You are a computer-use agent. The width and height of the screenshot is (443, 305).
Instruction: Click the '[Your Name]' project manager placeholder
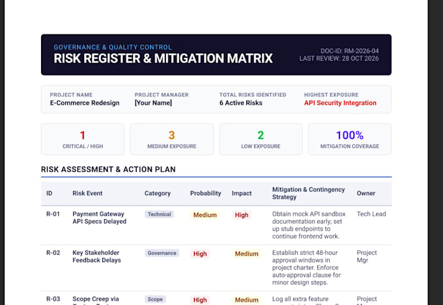[x=153, y=103]
